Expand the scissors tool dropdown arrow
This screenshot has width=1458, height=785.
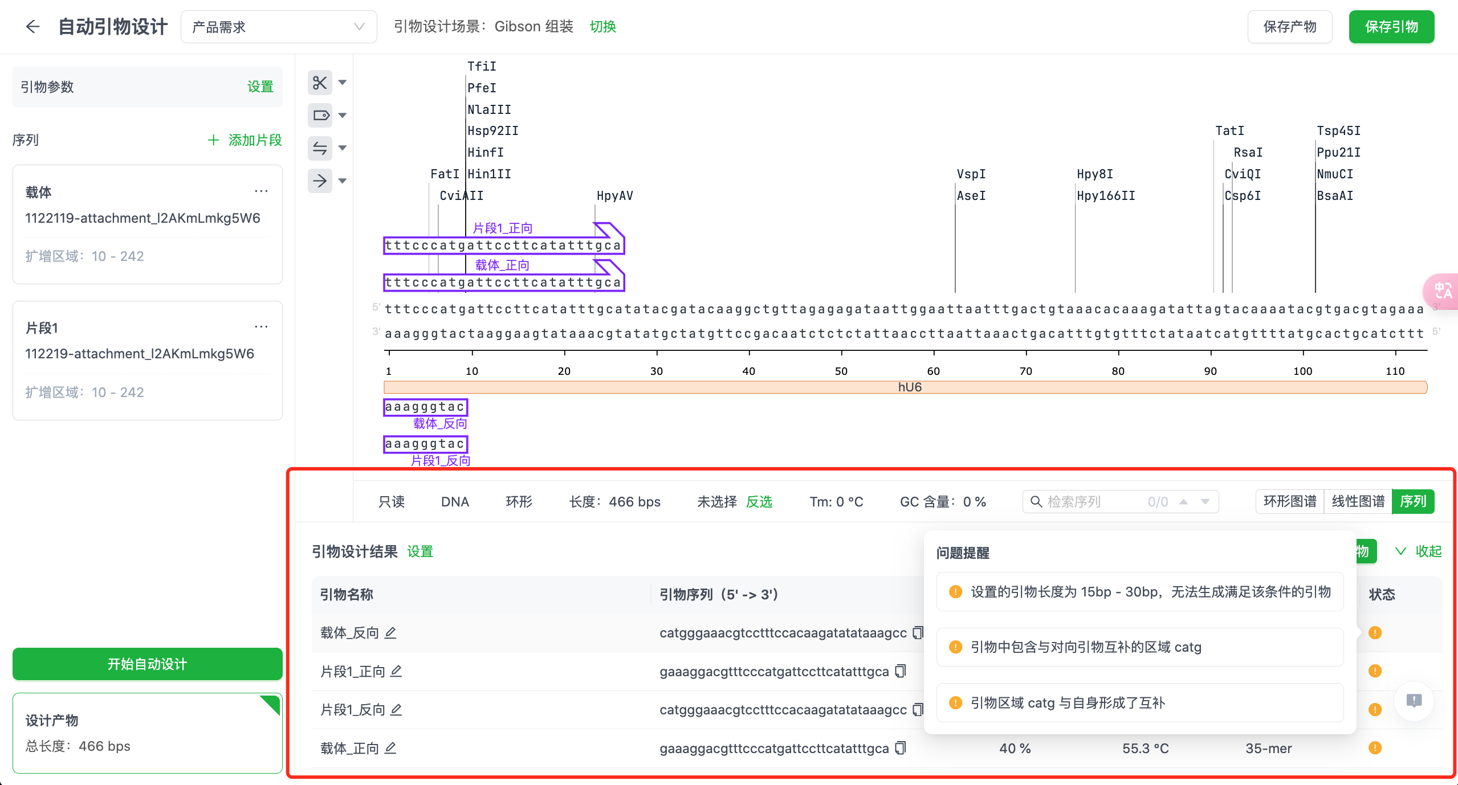click(x=343, y=83)
